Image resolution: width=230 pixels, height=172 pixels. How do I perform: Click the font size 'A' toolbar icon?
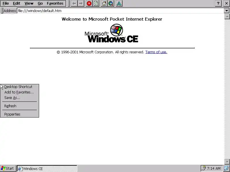(x=119, y=3)
